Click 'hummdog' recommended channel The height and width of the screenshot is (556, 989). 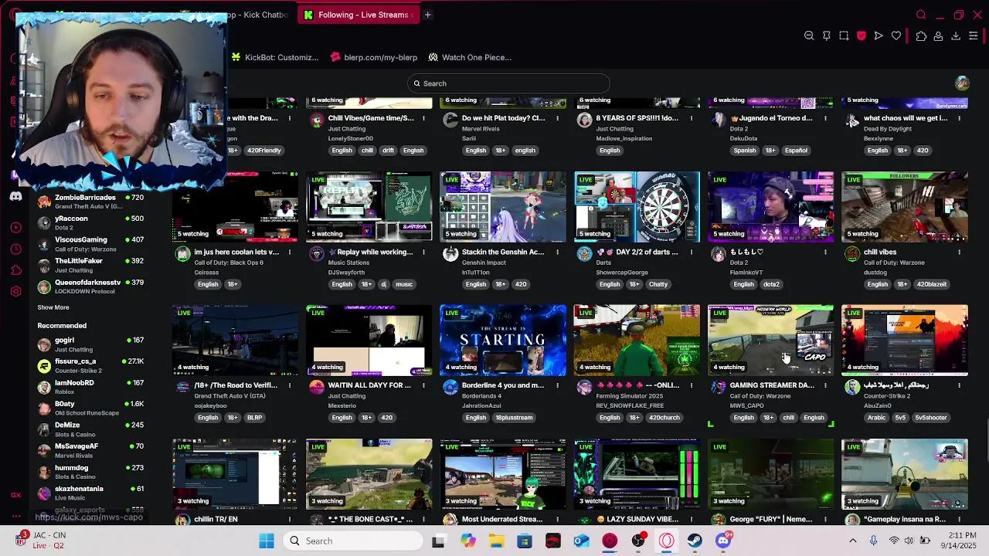coord(91,472)
